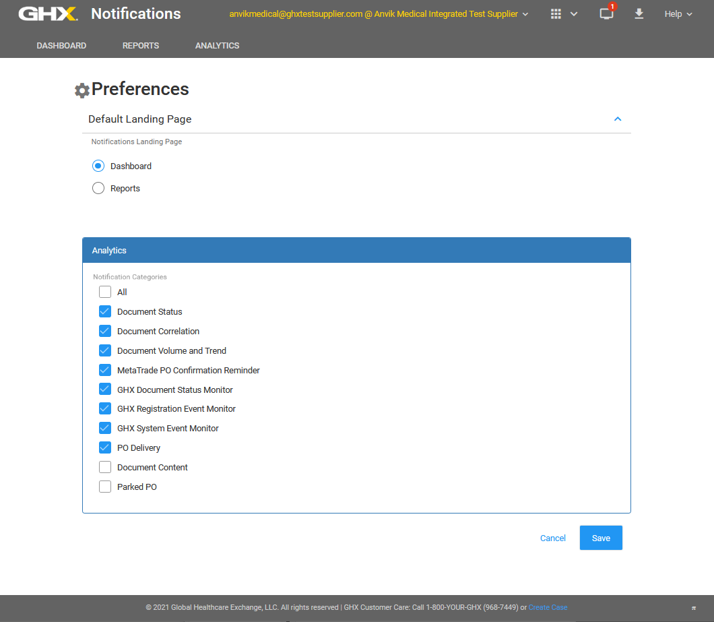Expand the Help dropdown menu
The width and height of the screenshot is (714, 622).
tap(678, 14)
